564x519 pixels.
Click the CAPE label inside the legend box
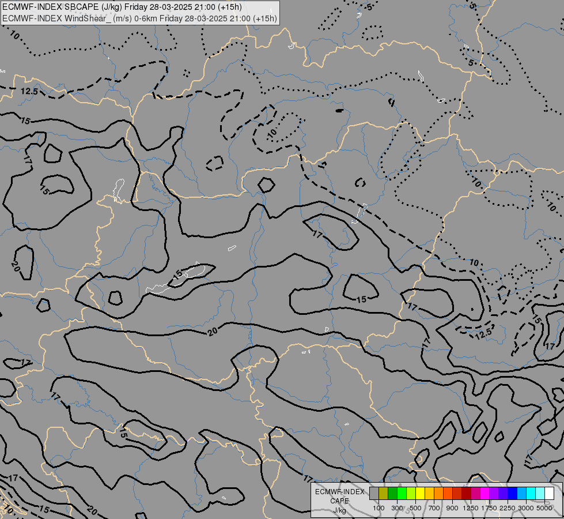[339, 501]
